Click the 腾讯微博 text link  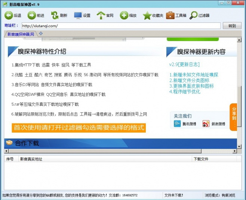(189, 124)
